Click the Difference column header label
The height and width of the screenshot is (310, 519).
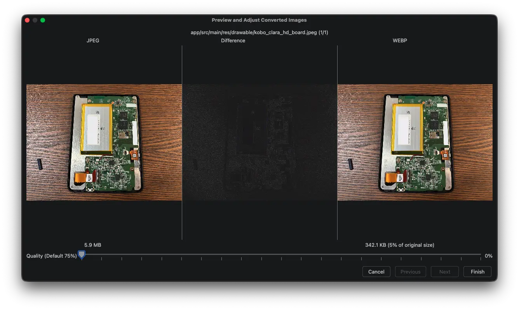233,40
